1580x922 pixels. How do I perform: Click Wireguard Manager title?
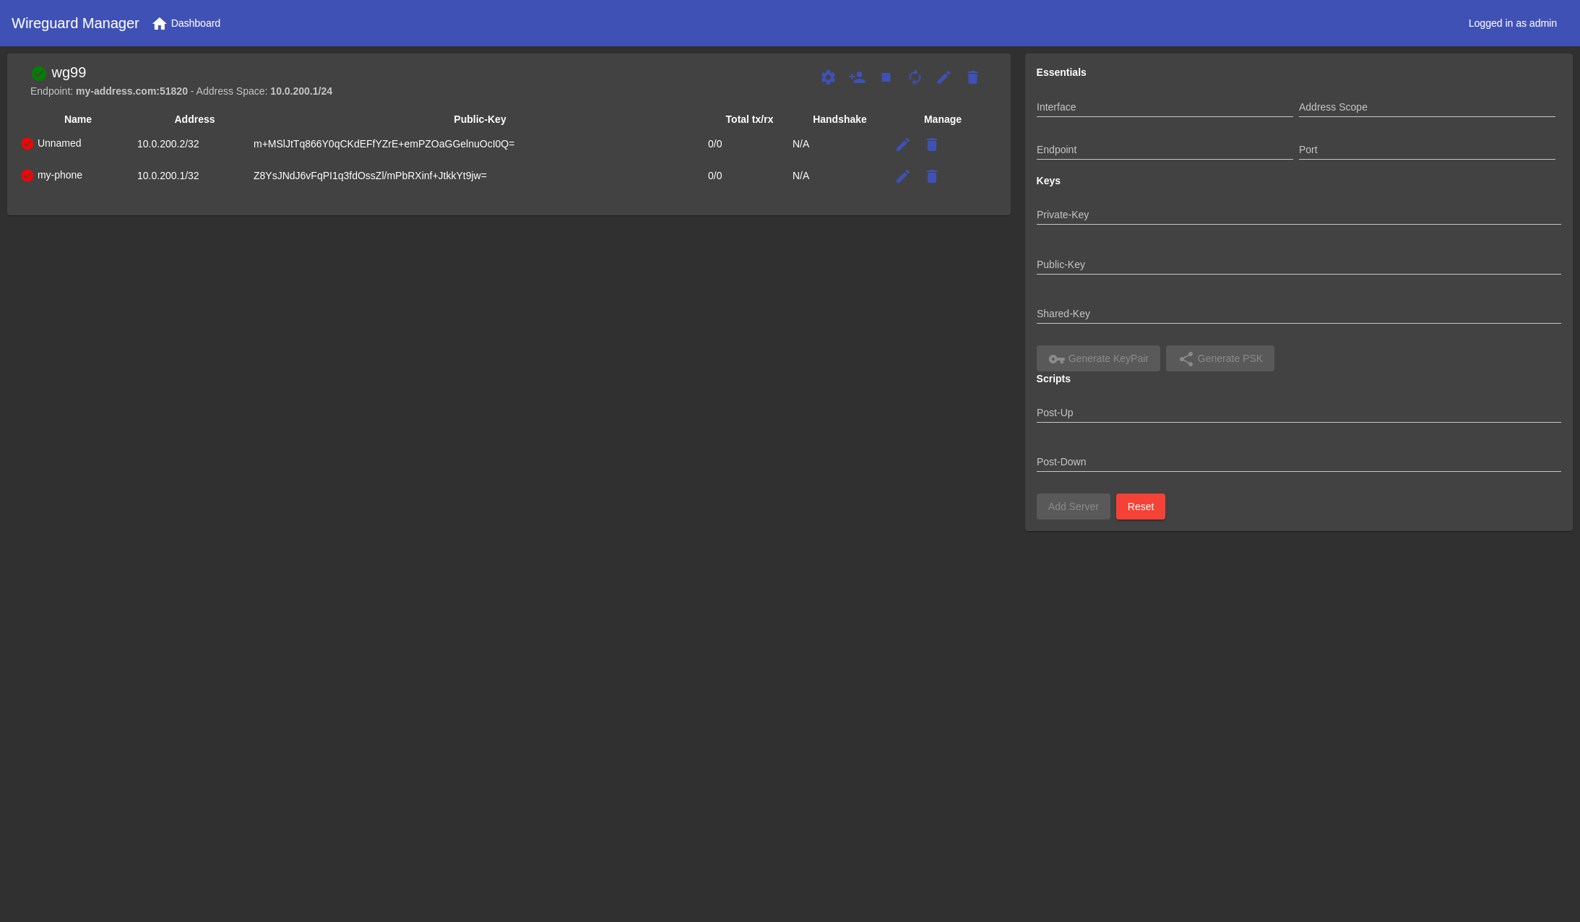[x=75, y=23]
